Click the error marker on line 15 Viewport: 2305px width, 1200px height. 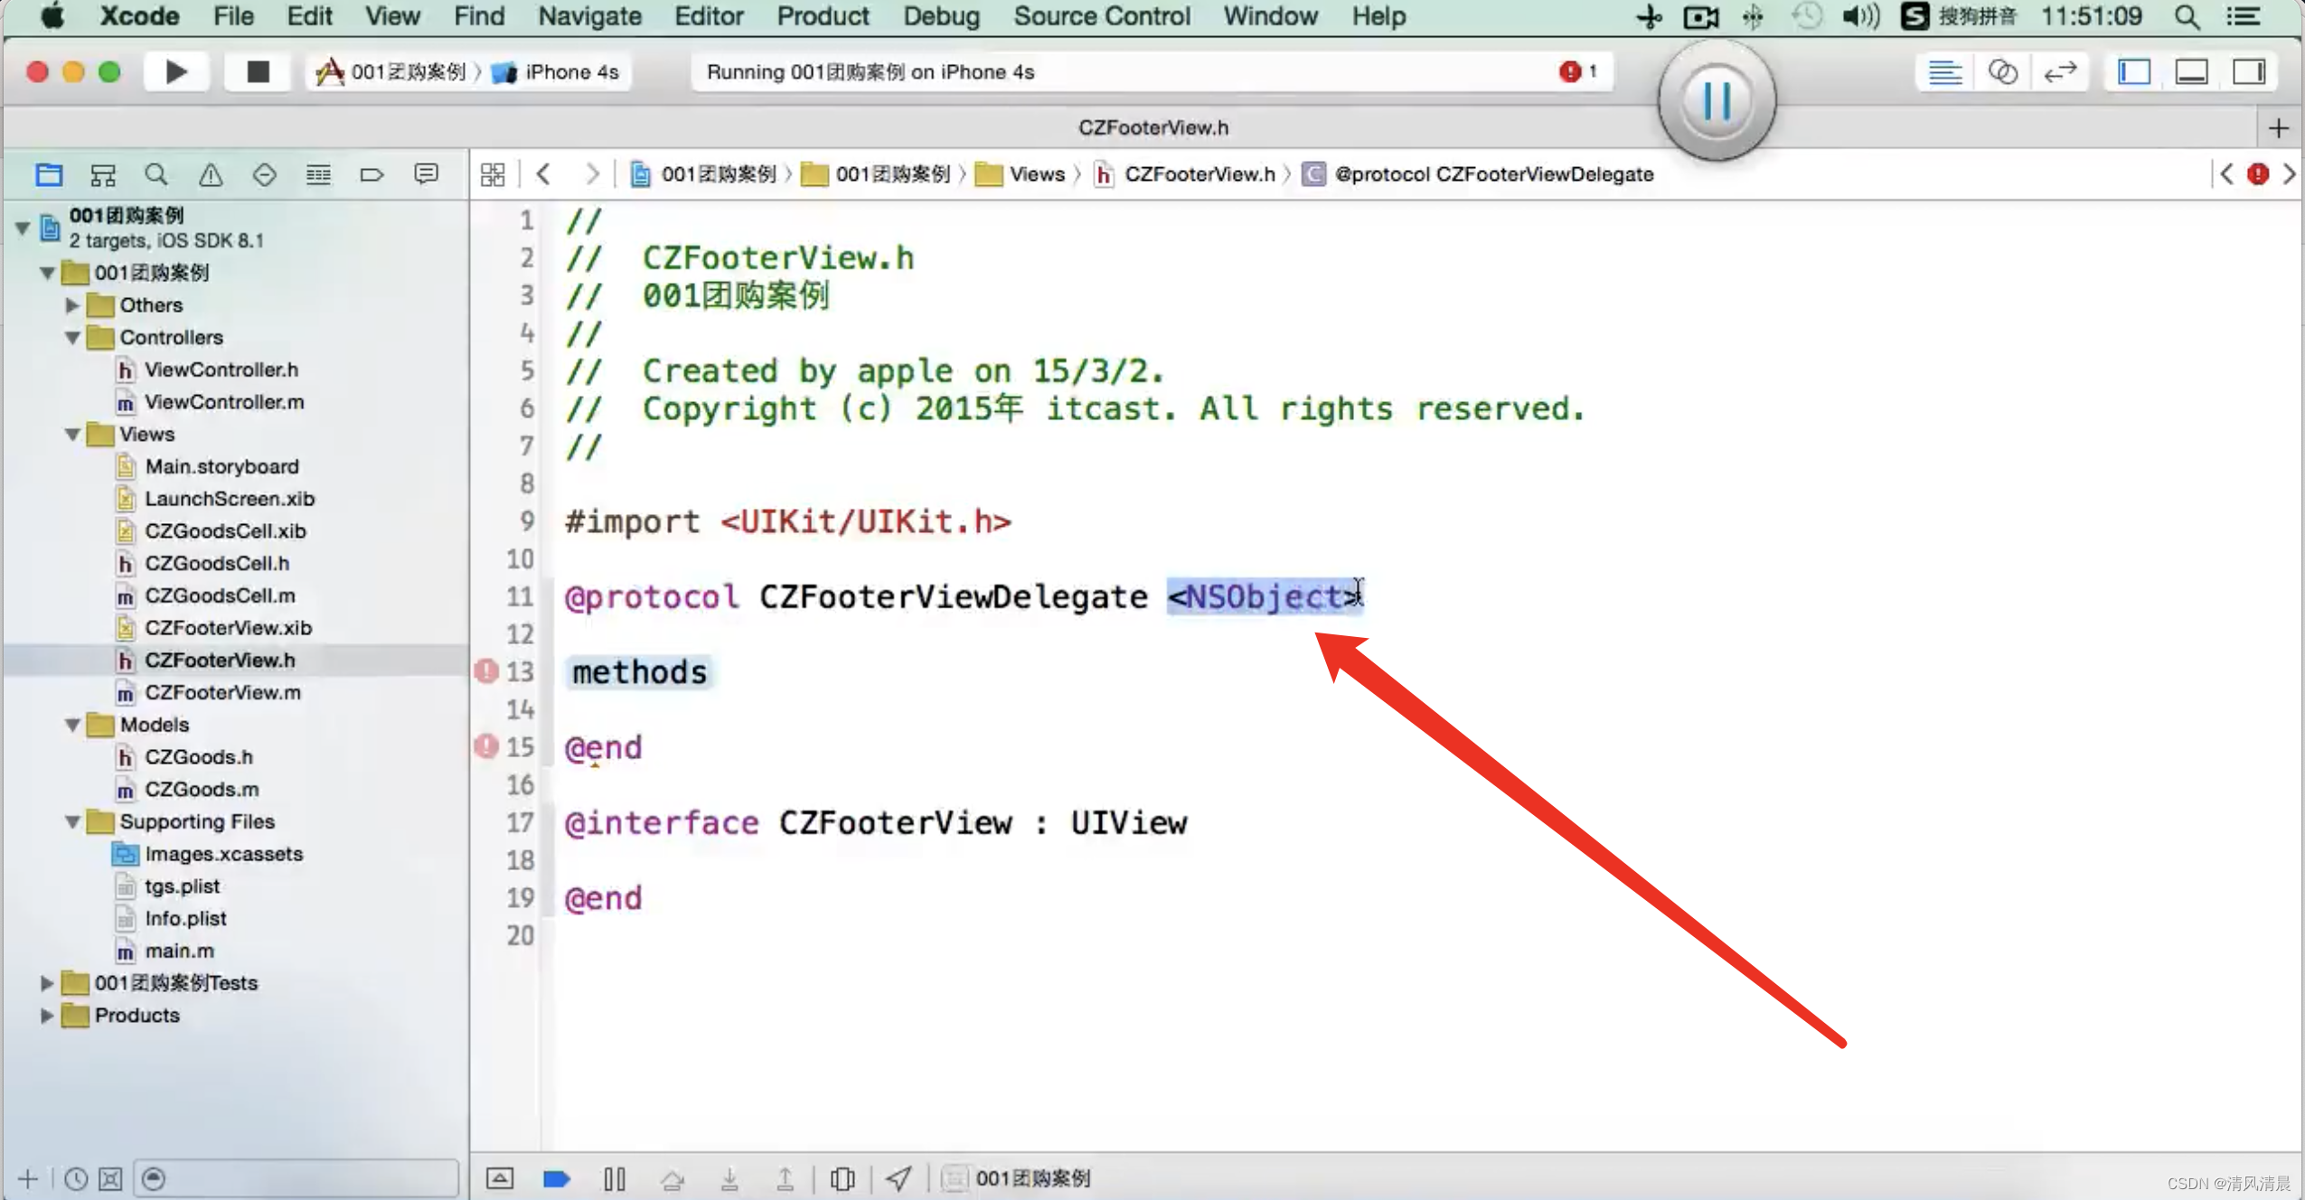click(x=486, y=746)
